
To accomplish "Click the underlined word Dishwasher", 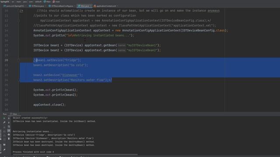I will point(70,75).
